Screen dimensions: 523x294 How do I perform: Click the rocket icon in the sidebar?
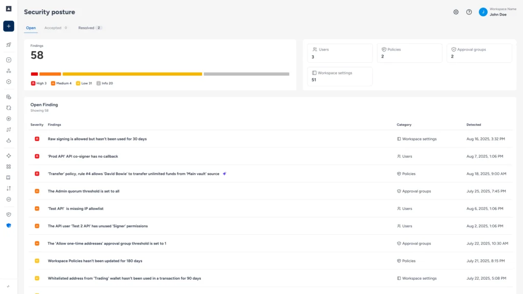tap(8, 45)
